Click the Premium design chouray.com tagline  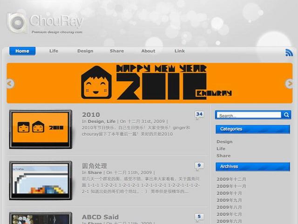[x=57, y=32]
